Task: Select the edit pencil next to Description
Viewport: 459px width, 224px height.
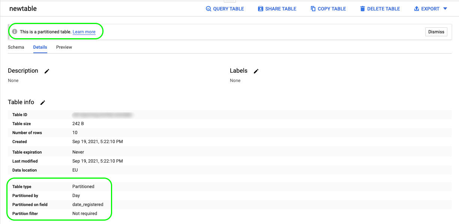Action: [46, 71]
